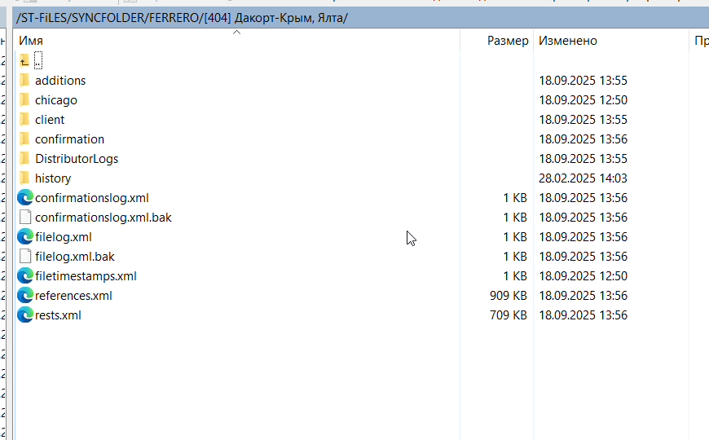
Task: Click the sort direction arrow above Имя column
Action: click(x=236, y=32)
